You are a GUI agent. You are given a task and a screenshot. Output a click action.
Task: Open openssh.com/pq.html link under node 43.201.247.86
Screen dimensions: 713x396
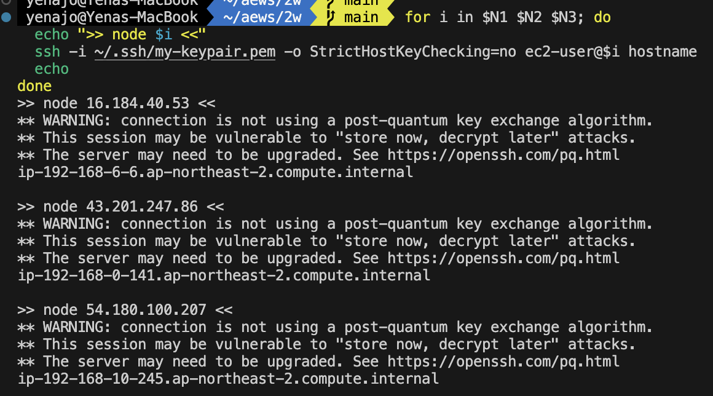[x=503, y=258]
